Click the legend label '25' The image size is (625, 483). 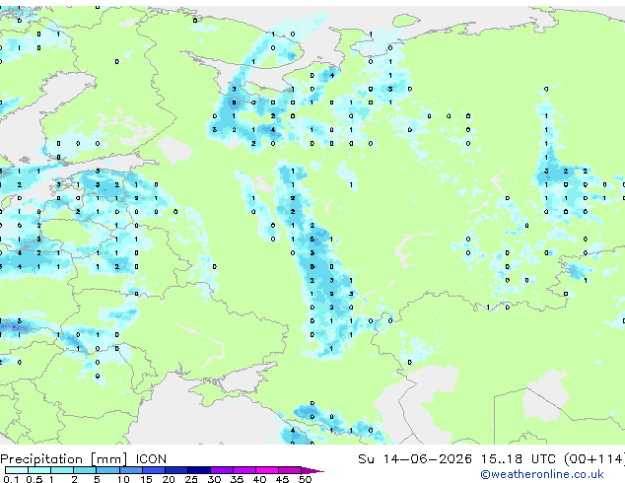191,479
